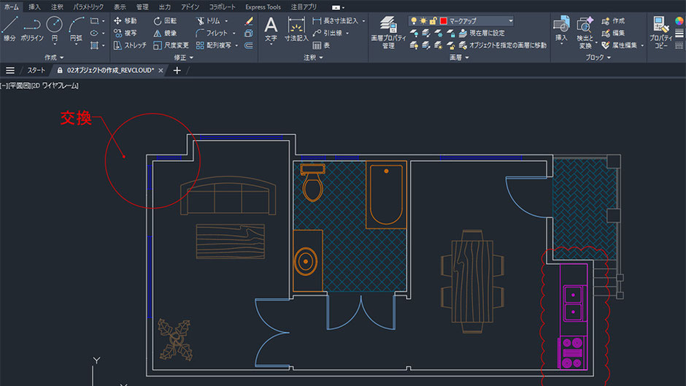Select the 文字 (Text) tool
Image resolution: width=686 pixels, height=386 pixels.
271,30
